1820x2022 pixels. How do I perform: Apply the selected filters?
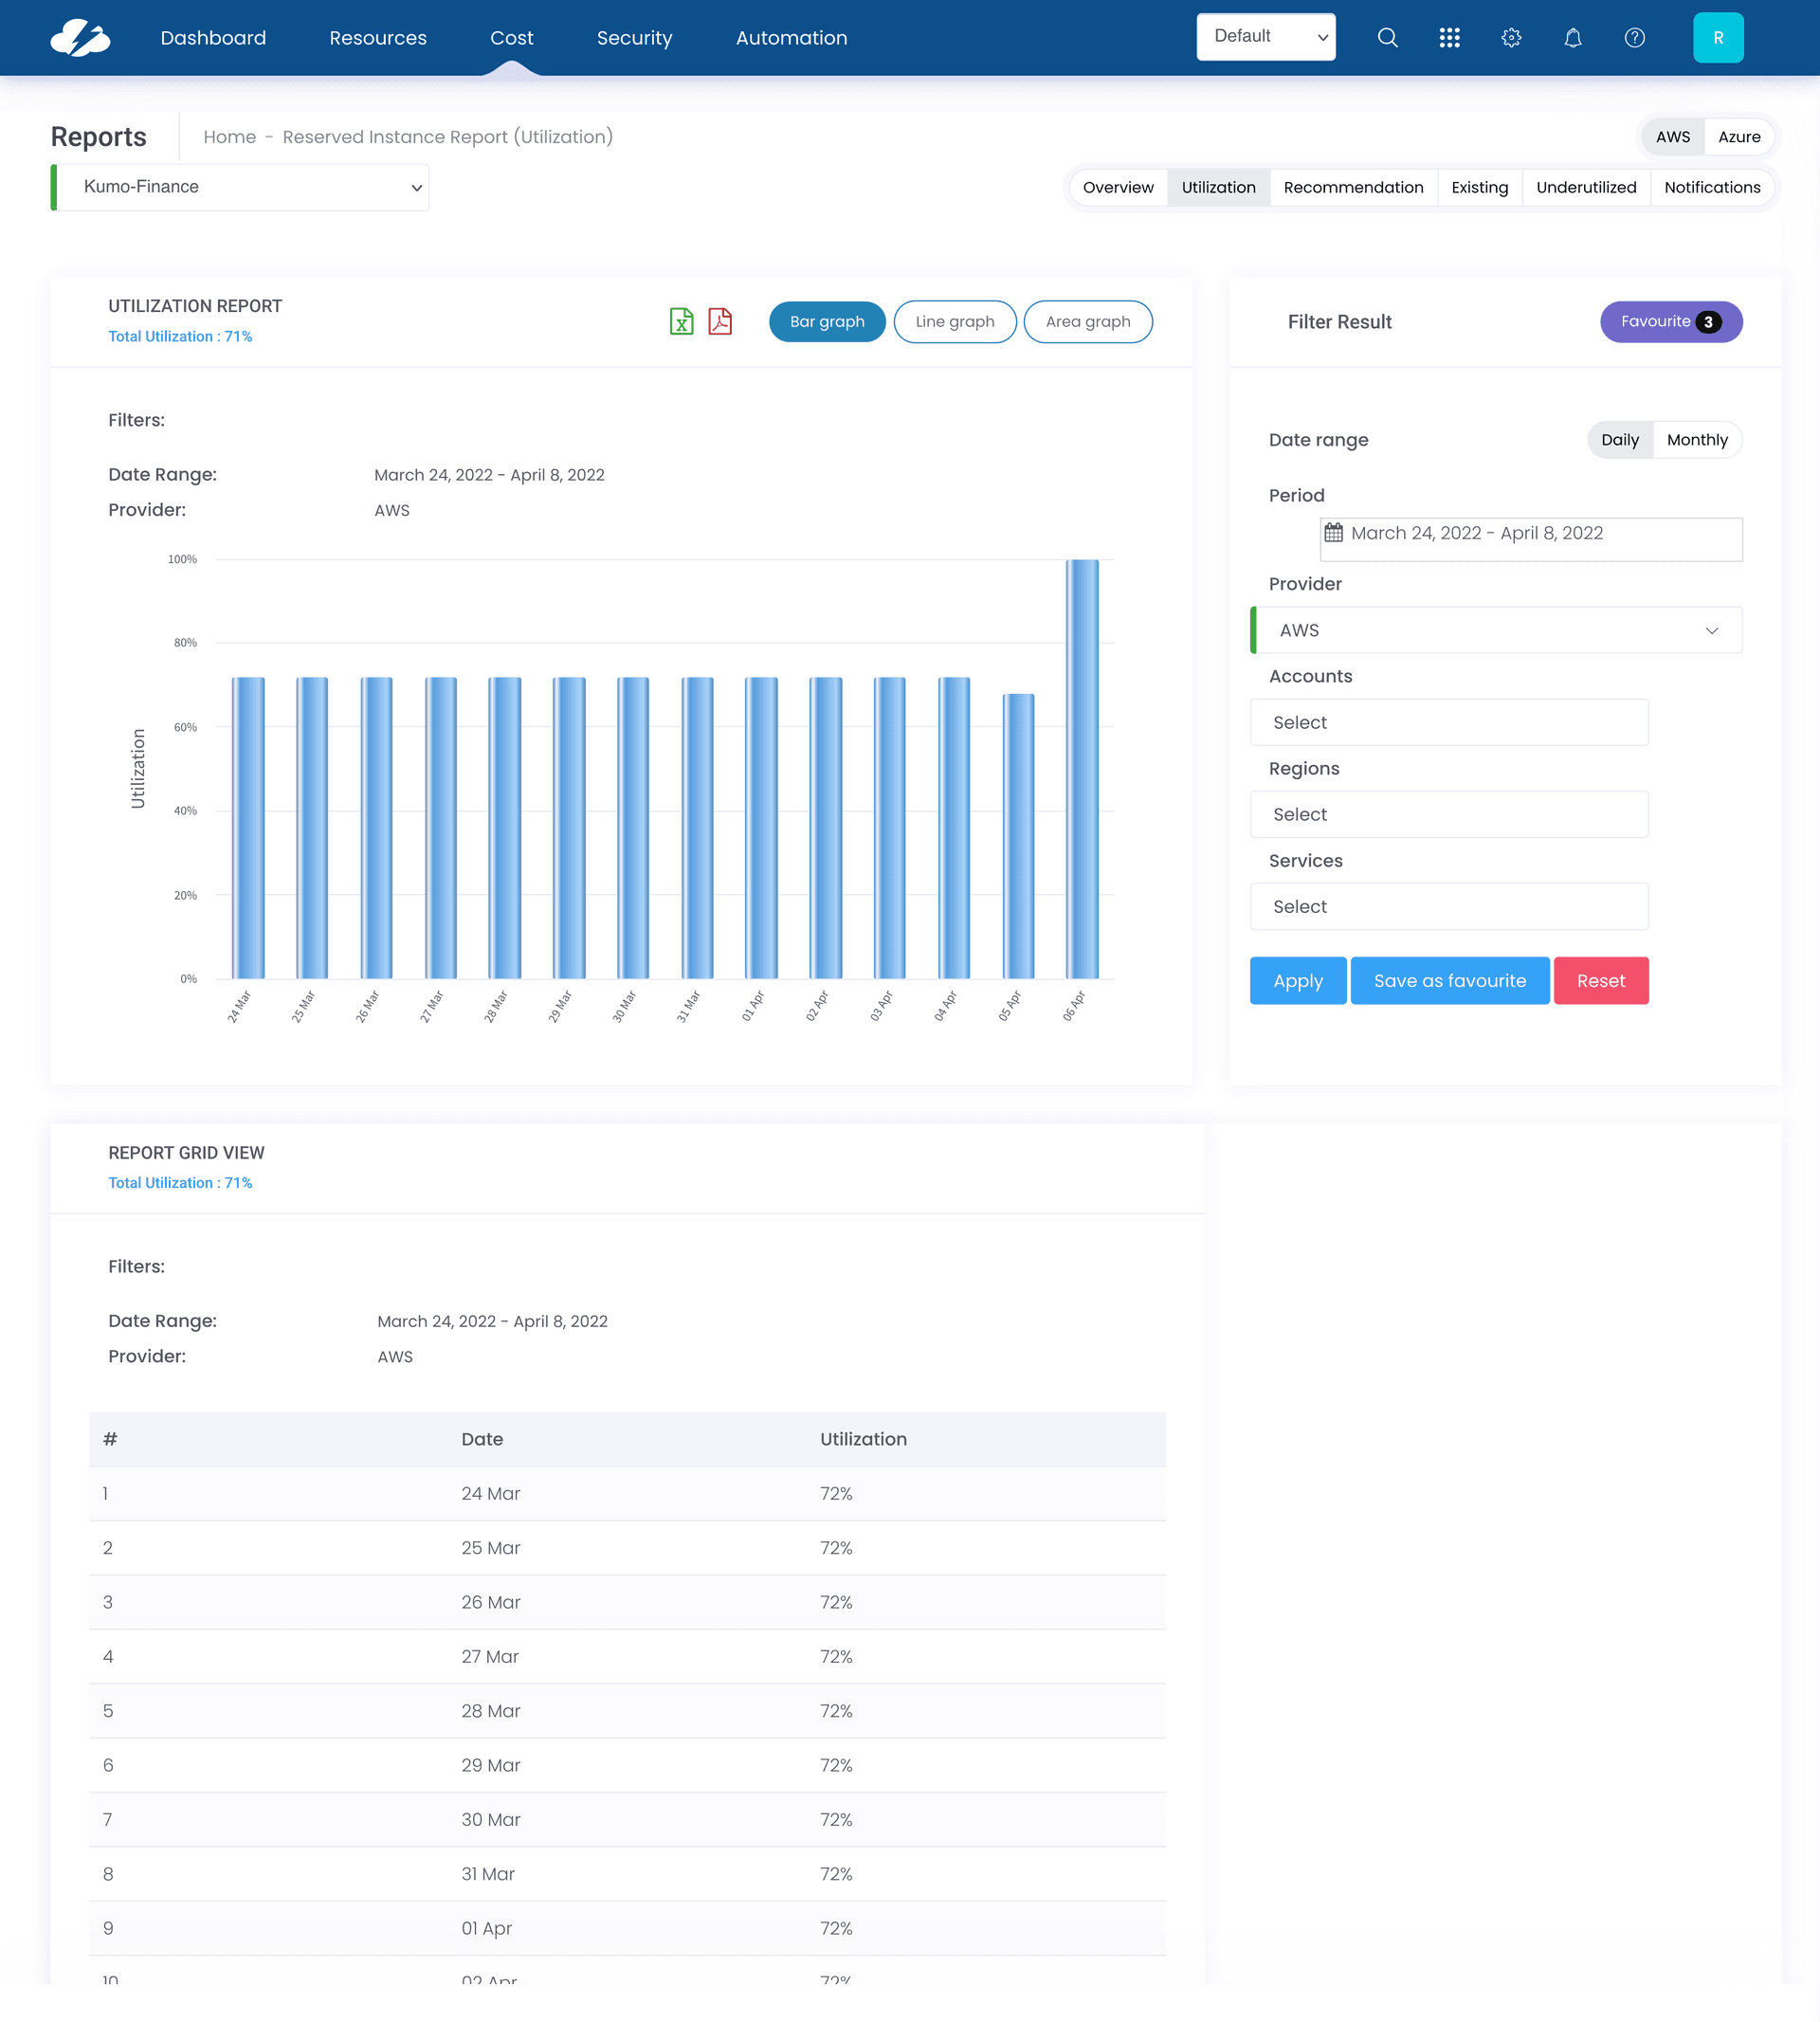click(1297, 980)
